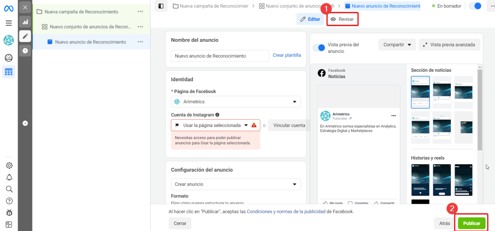Switch to the Editar tab
Screen dimensions: 495x231
coord(310,19)
